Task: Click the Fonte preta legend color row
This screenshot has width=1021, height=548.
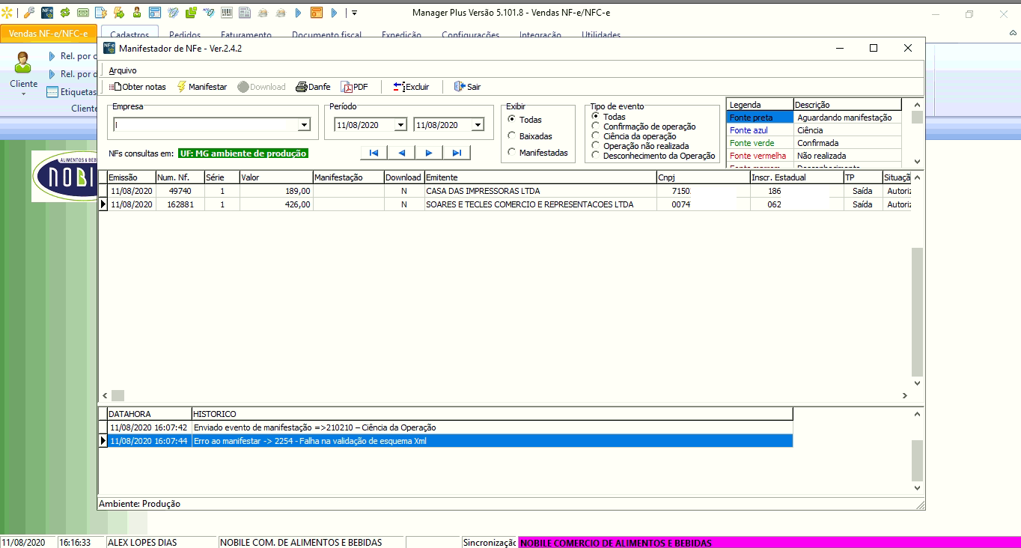Action: 760,118
